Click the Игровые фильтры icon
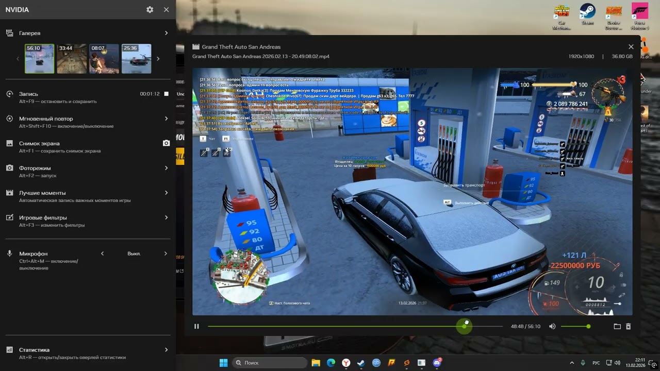 (9, 217)
